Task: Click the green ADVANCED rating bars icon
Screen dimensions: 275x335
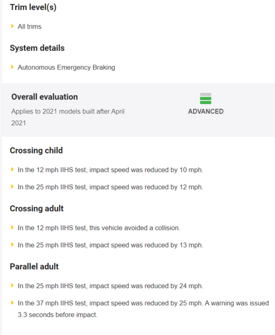Action: click(x=205, y=98)
